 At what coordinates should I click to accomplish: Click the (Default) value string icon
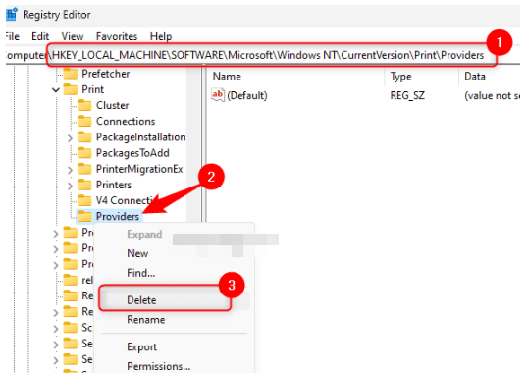point(218,95)
